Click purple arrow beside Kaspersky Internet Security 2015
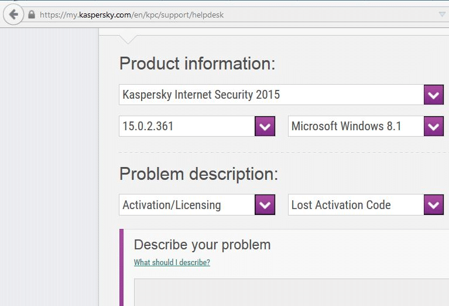449x306 pixels. tap(434, 95)
